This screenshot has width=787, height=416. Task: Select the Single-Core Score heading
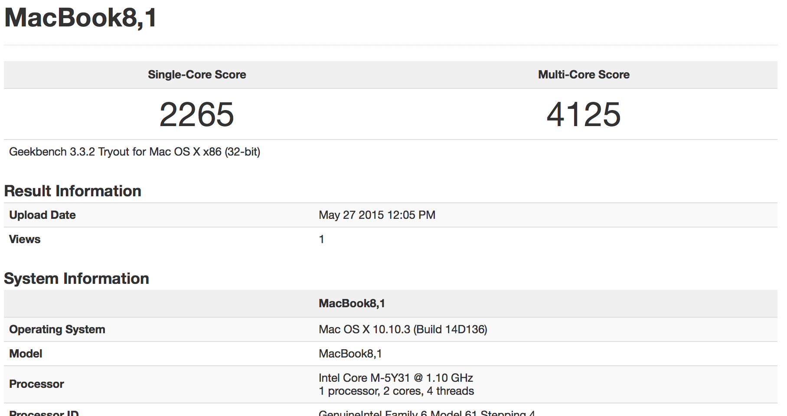(197, 75)
